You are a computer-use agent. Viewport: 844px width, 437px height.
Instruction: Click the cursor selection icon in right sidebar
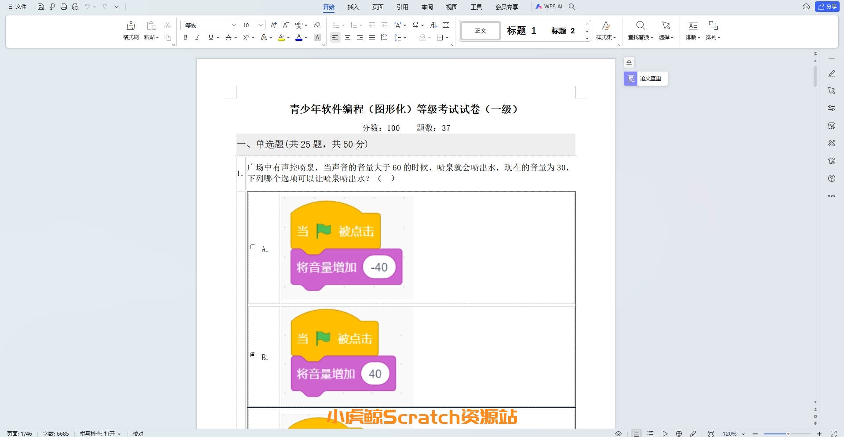(832, 90)
